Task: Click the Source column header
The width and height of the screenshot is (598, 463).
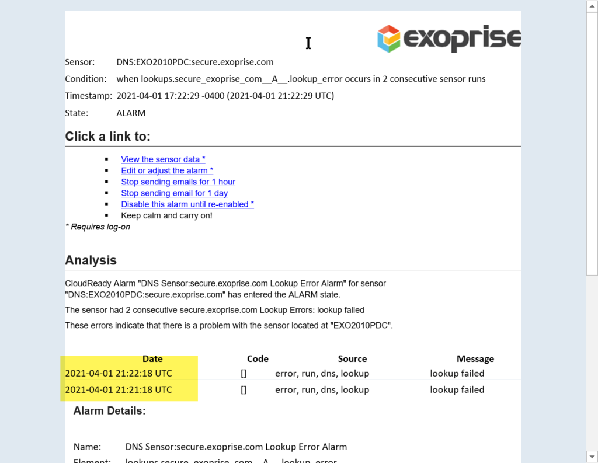Action: (x=352, y=359)
